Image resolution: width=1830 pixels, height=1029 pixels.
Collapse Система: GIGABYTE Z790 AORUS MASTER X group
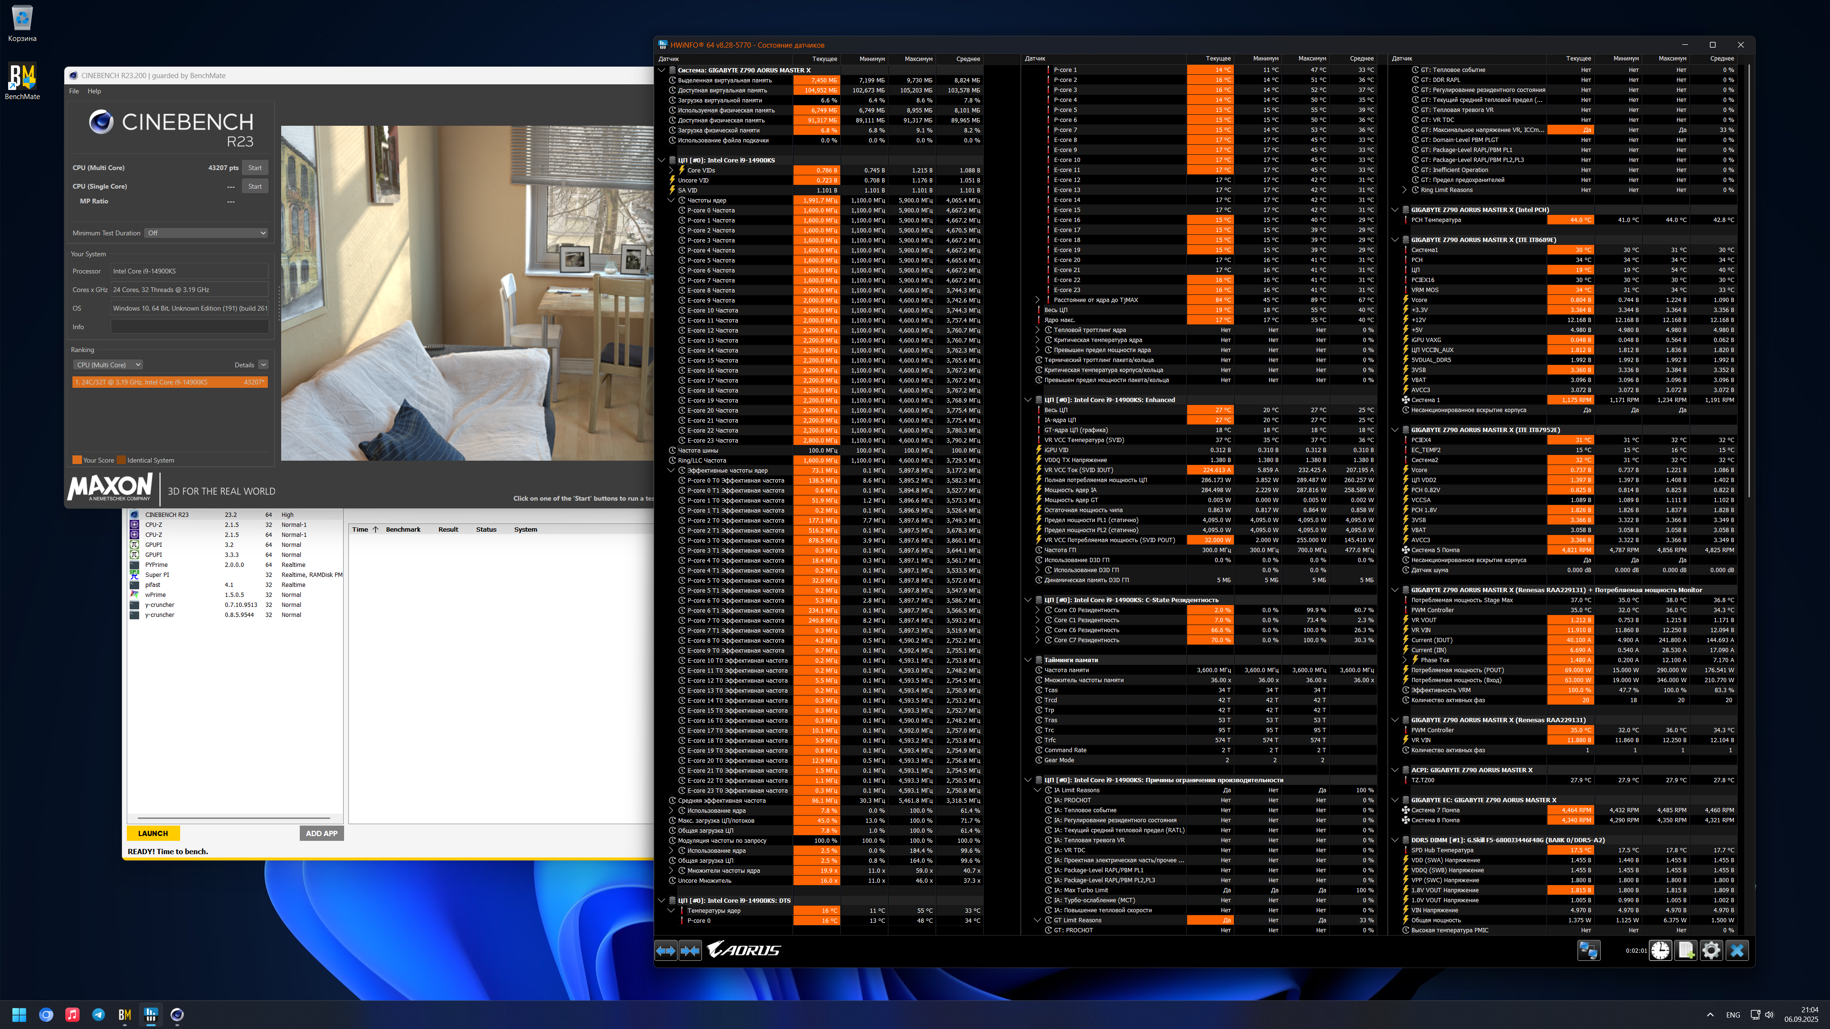pos(661,71)
